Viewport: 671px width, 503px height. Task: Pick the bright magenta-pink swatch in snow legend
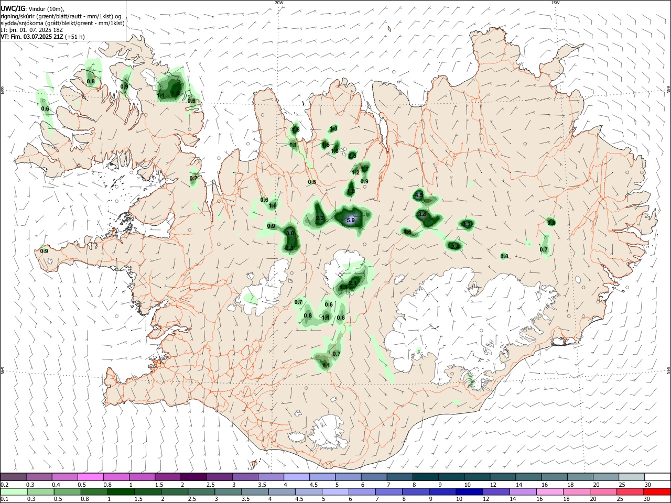point(90,477)
